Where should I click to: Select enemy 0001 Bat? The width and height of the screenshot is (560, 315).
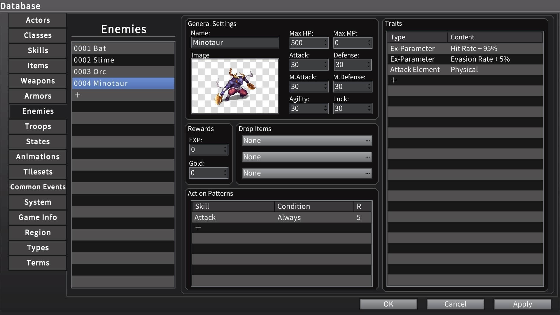coord(123,48)
